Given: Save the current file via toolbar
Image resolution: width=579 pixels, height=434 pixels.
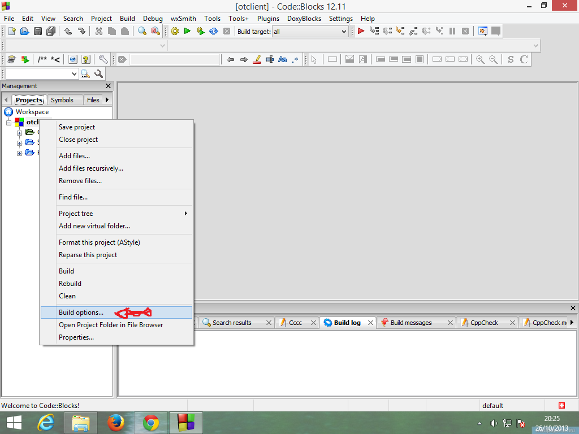Looking at the screenshot, I should click(x=38, y=32).
